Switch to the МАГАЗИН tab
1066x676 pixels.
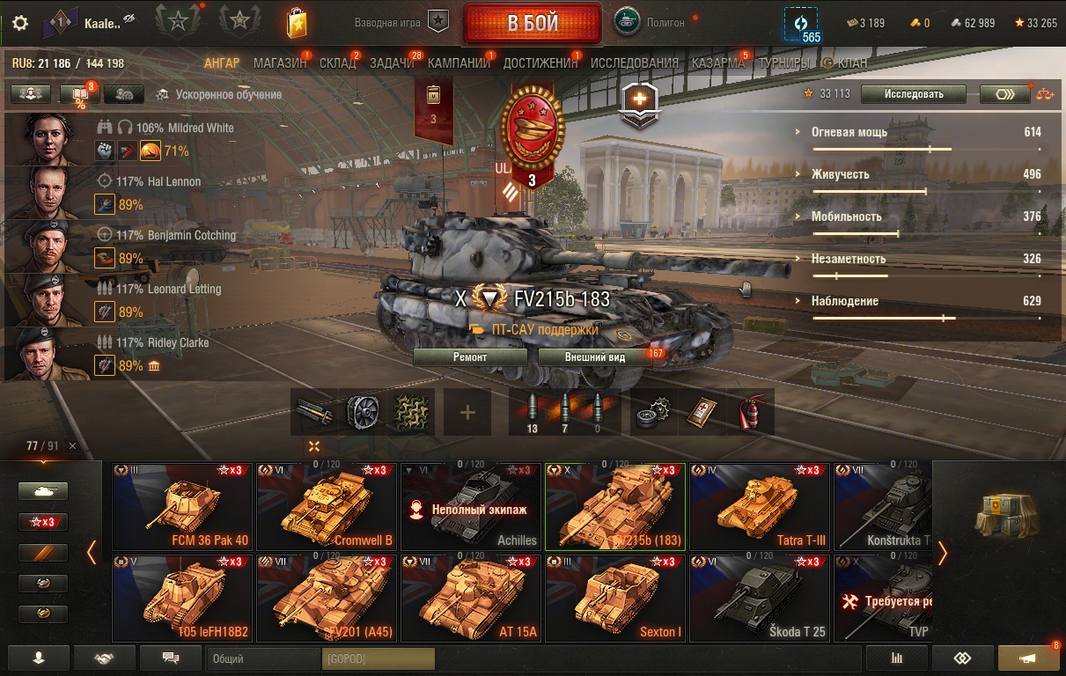280,63
